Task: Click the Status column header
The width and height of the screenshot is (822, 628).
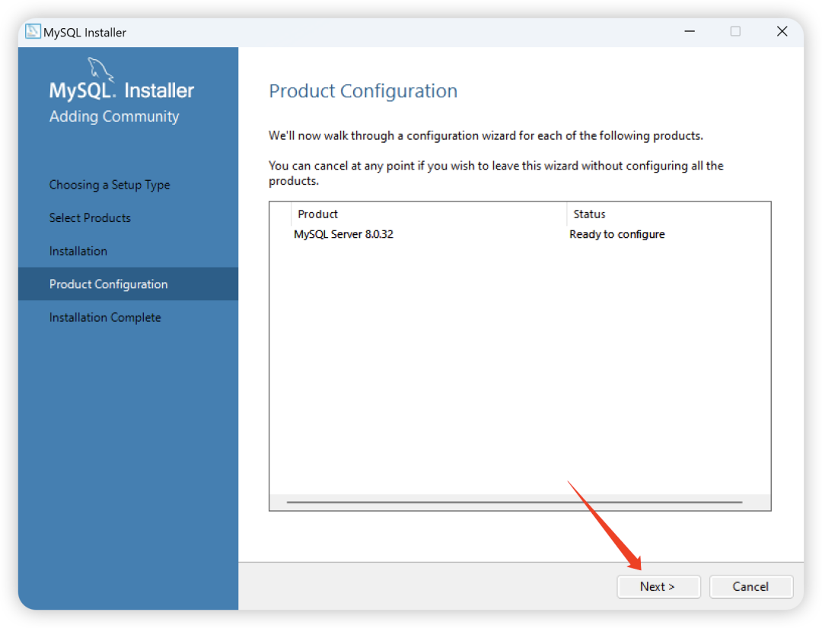Action: coord(668,214)
